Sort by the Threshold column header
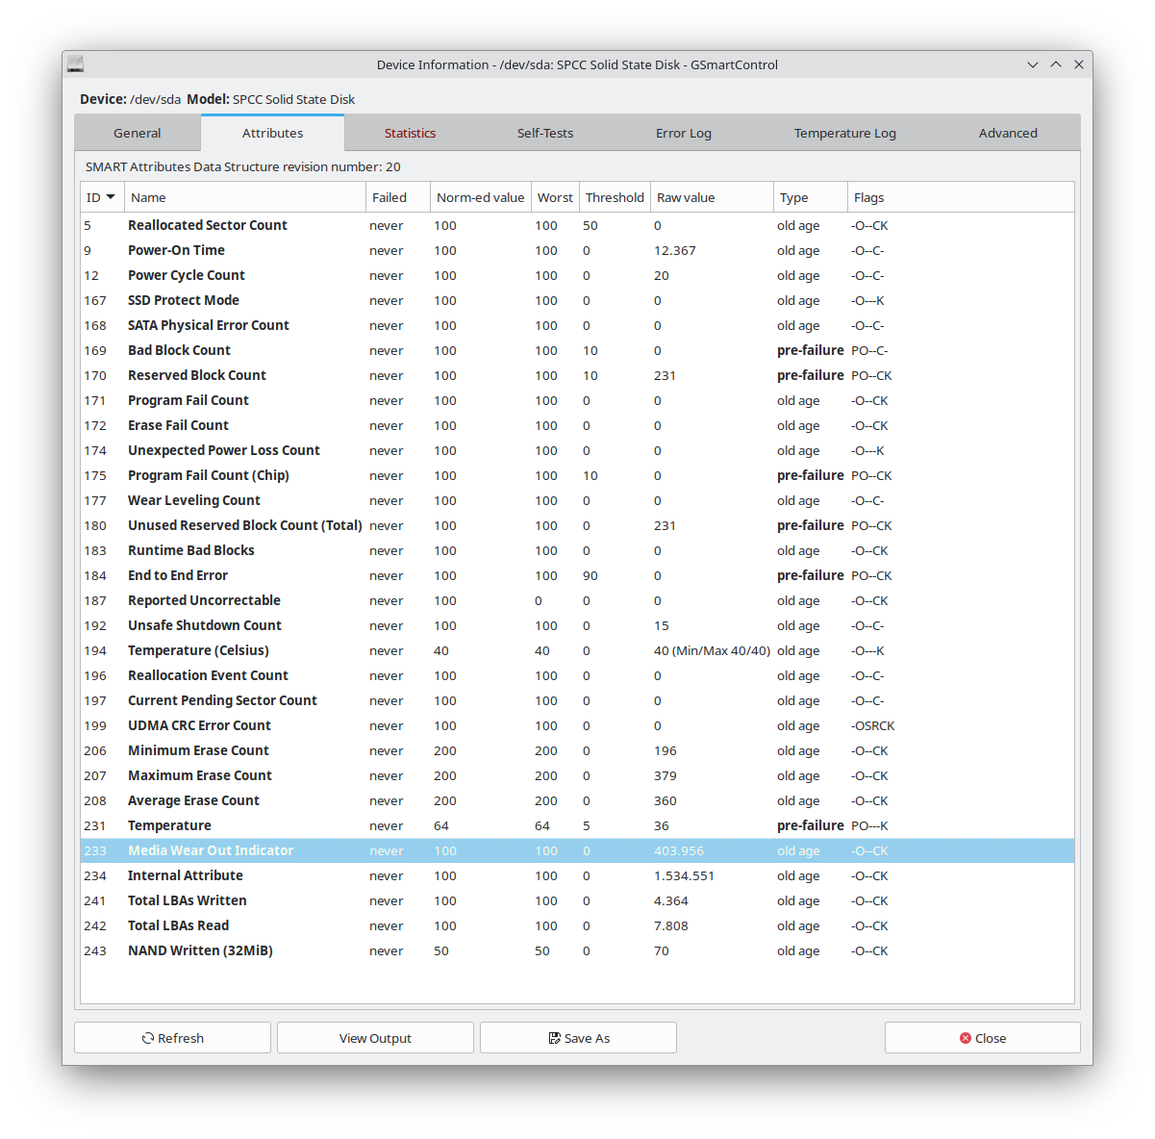The image size is (1155, 1139). [615, 197]
